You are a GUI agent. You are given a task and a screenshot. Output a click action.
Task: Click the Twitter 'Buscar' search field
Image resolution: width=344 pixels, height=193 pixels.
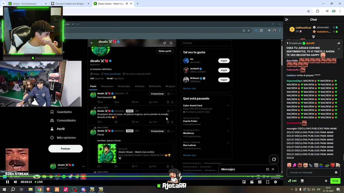(206, 43)
